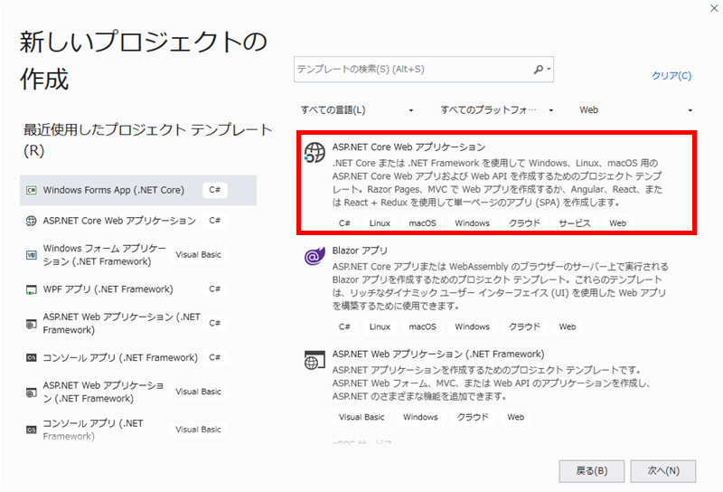Select recent C# ASP.NET Web アプリケーション (.NET Framework) entry
Screen dimensions: 723x492
[x=138, y=324]
